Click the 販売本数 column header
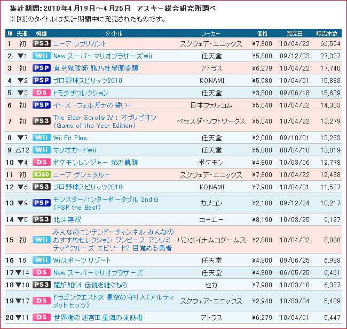 point(327,34)
